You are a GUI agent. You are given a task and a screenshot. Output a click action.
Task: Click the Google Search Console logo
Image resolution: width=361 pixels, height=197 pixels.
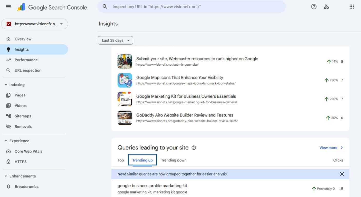click(x=52, y=7)
